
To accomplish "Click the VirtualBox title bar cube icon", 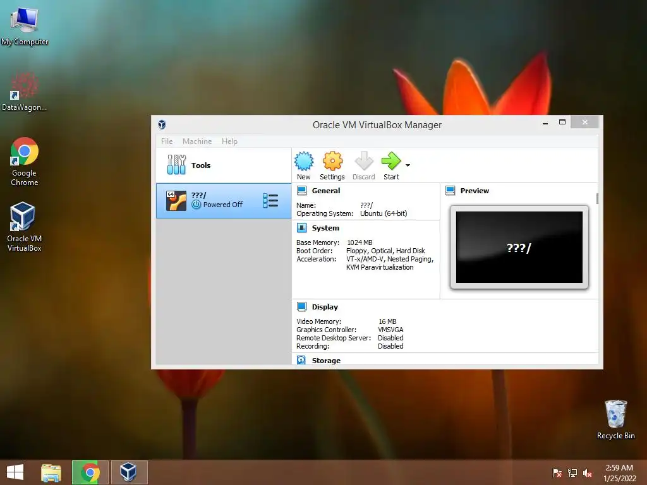I will coord(162,124).
